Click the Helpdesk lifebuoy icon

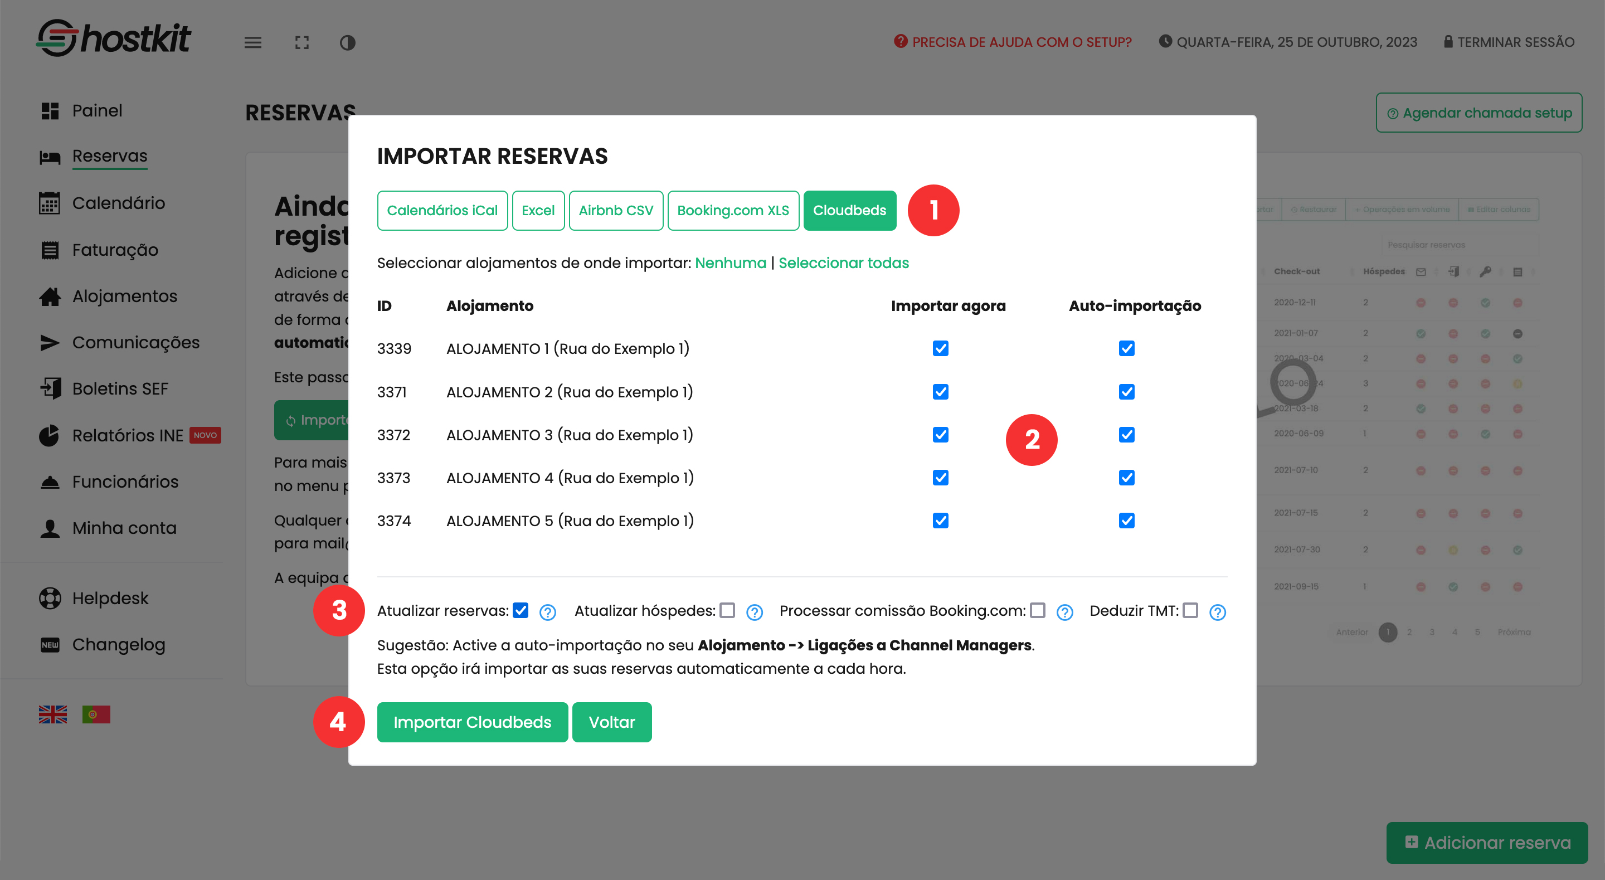50,599
